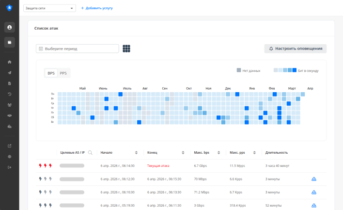Image resolution: width=343 pixels, height=210 pixels.
Task: Open the "Защита сети" service dropdown
Action: click(x=49, y=8)
